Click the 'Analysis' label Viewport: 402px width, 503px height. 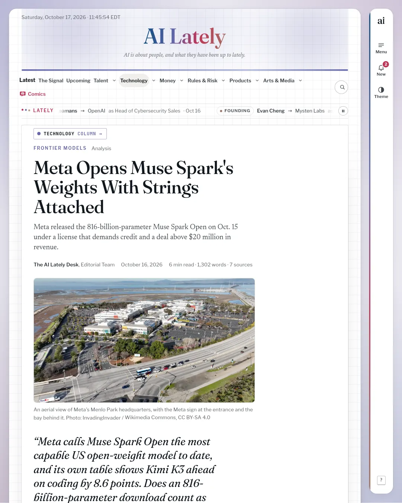[101, 148]
